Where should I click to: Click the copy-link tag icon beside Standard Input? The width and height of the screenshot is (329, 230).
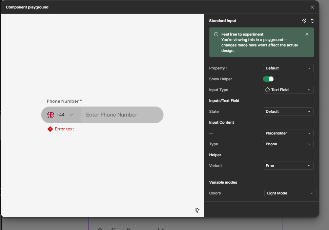coord(304,21)
